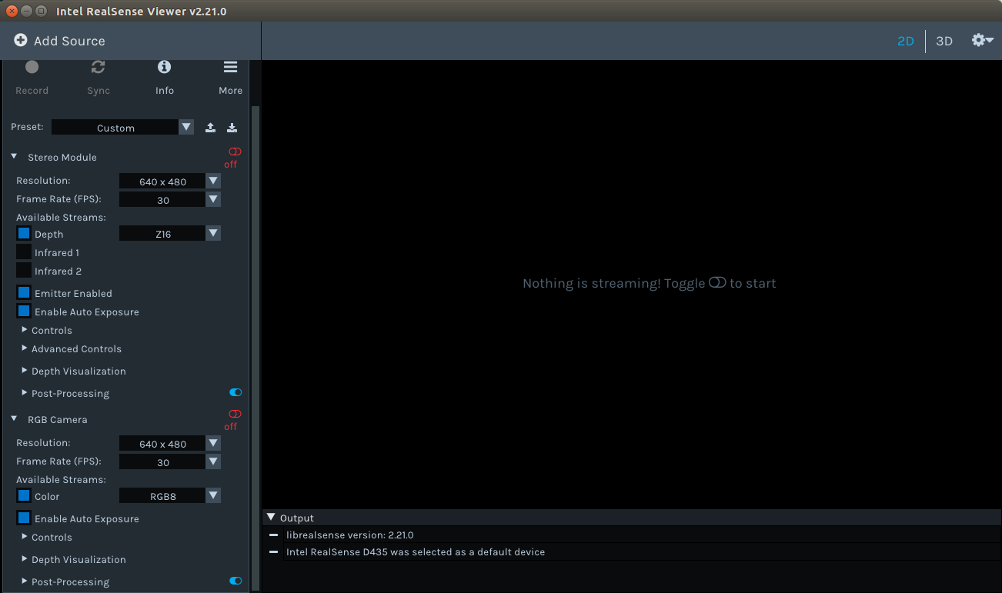
Task: Click the Record icon
Action: point(32,68)
